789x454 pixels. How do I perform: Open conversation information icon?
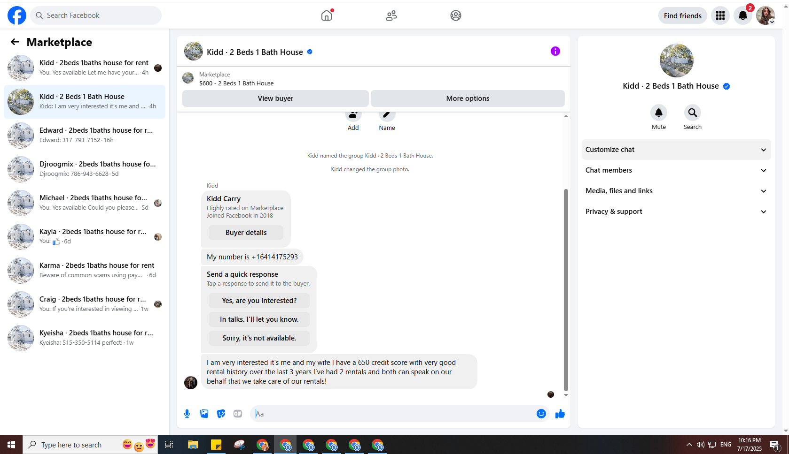pyautogui.click(x=555, y=51)
